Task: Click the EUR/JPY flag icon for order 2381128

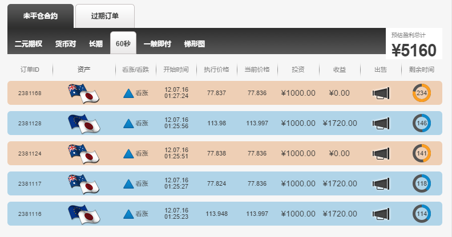Action: coord(84,124)
